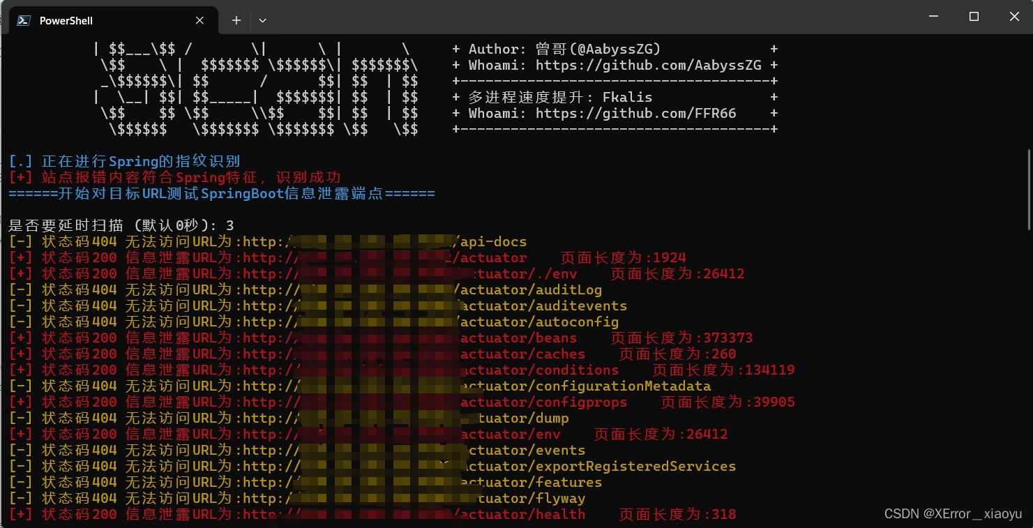This screenshot has width=1033, height=528.
Task: Open a new tab with the plus icon
Action: click(236, 20)
